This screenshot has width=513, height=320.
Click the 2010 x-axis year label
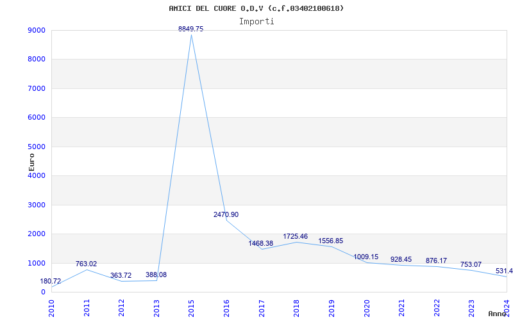point(52,308)
